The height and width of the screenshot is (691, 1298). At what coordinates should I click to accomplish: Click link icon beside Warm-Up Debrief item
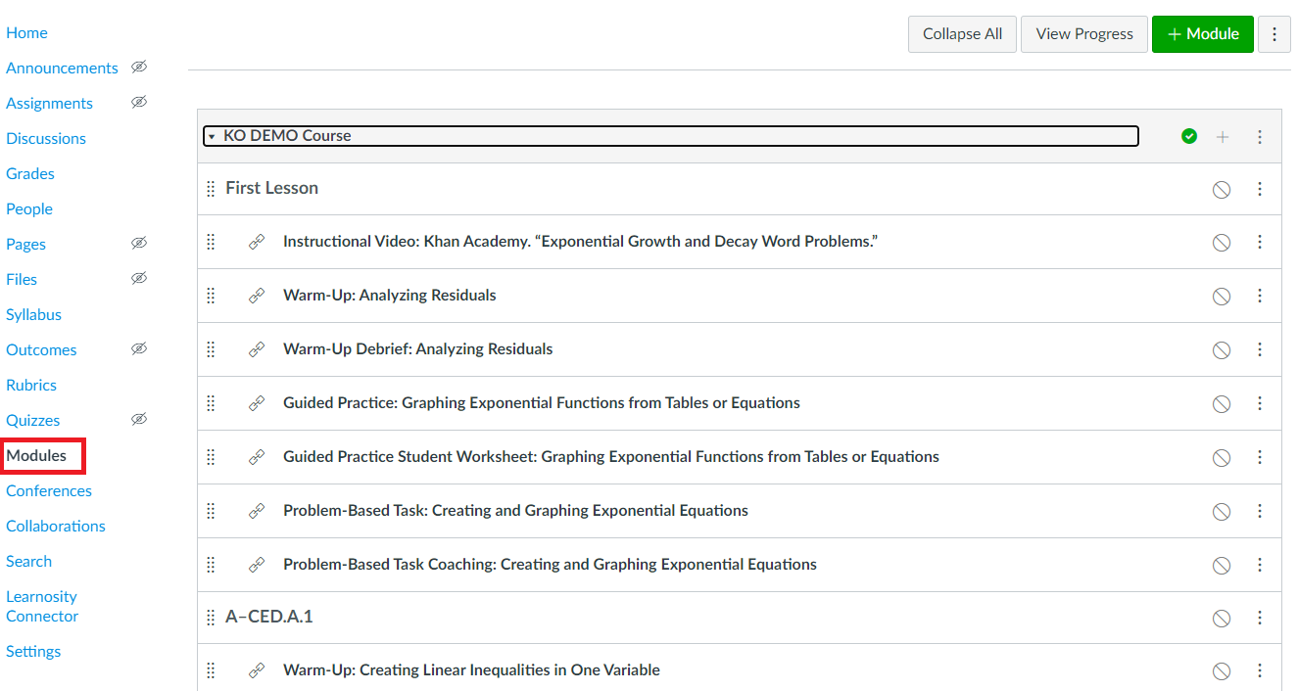point(257,349)
